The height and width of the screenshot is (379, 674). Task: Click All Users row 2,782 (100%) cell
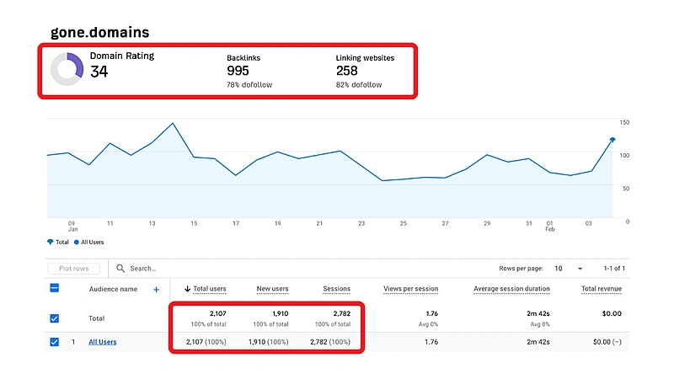tap(330, 342)
